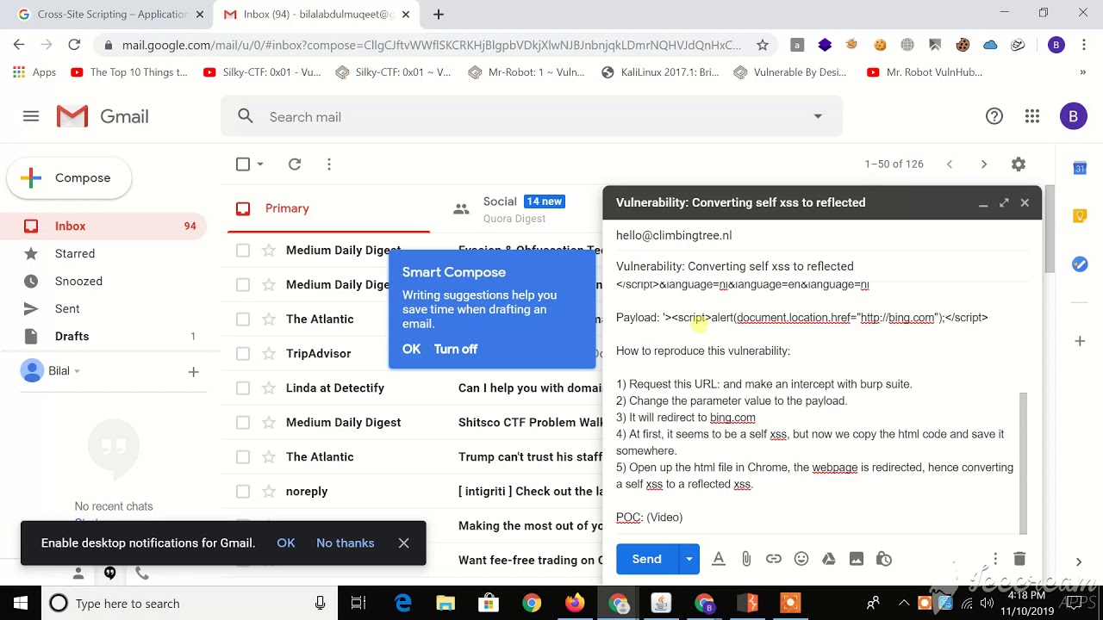Start a new chat with the plus icon
The height and width of the screenshot is (620, 1103).
193,371
